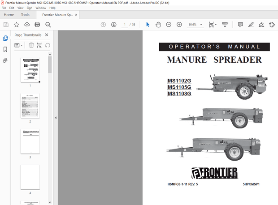This screenshot has width=278, height=205.
Task: Open the Bookmarks panel icon
Action: click(x=5, y=49)
